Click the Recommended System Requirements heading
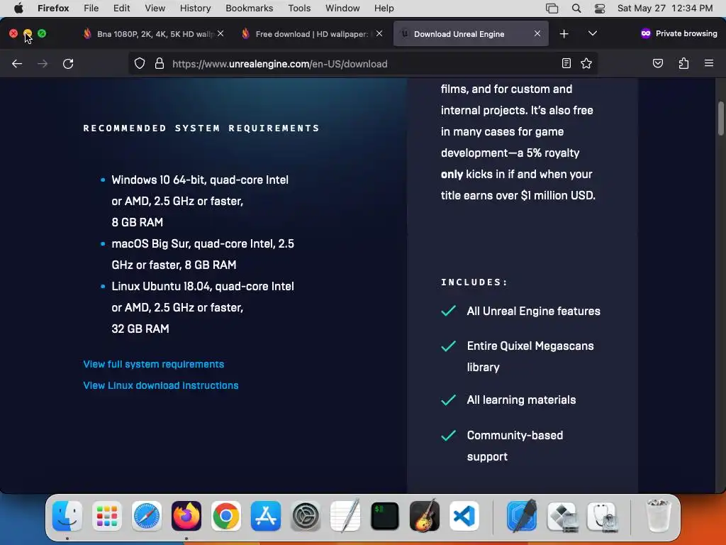The width and height of the screenshot is (726, 545). coord(201,128)
